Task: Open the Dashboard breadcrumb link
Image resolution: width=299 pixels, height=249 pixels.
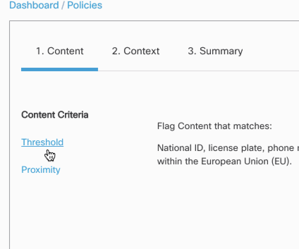Action: coord(34,5)
